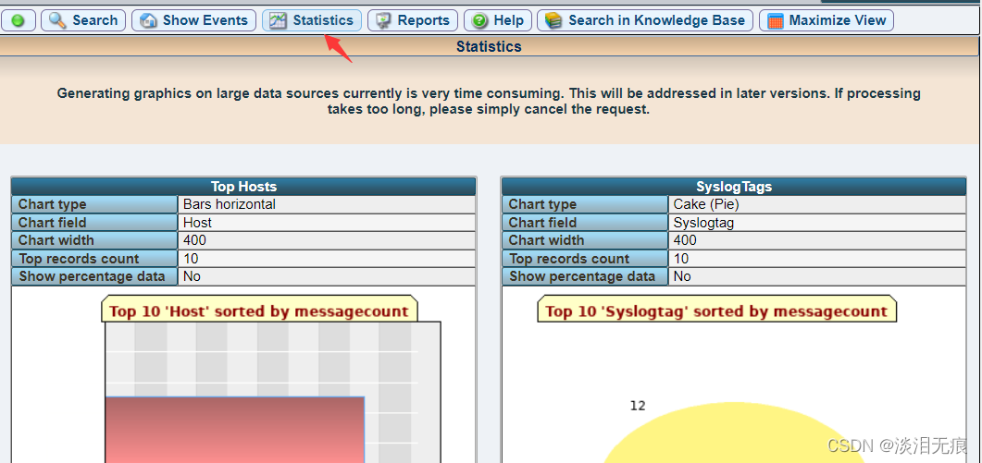Click the Show Events house icon
982x463 pixels.
[148, 20]
